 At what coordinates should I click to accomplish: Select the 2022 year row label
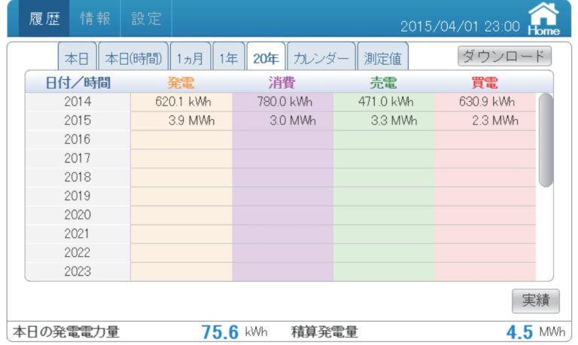point(78,252)
